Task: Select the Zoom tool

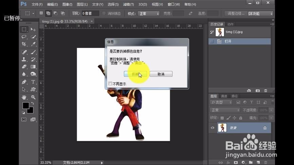Action: pos(33,97)
